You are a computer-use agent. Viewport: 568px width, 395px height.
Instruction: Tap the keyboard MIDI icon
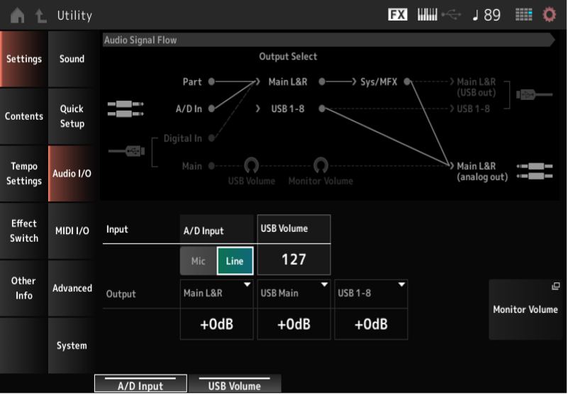click(427, 15)
